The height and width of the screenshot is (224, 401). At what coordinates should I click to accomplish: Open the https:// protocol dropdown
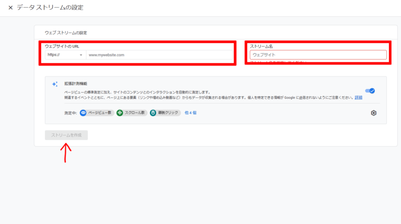click(65, 55)
